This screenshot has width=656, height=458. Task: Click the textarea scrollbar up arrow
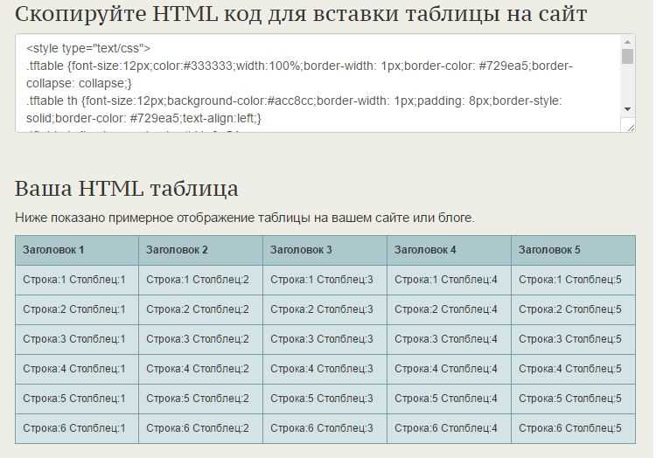tap(627, 42)
